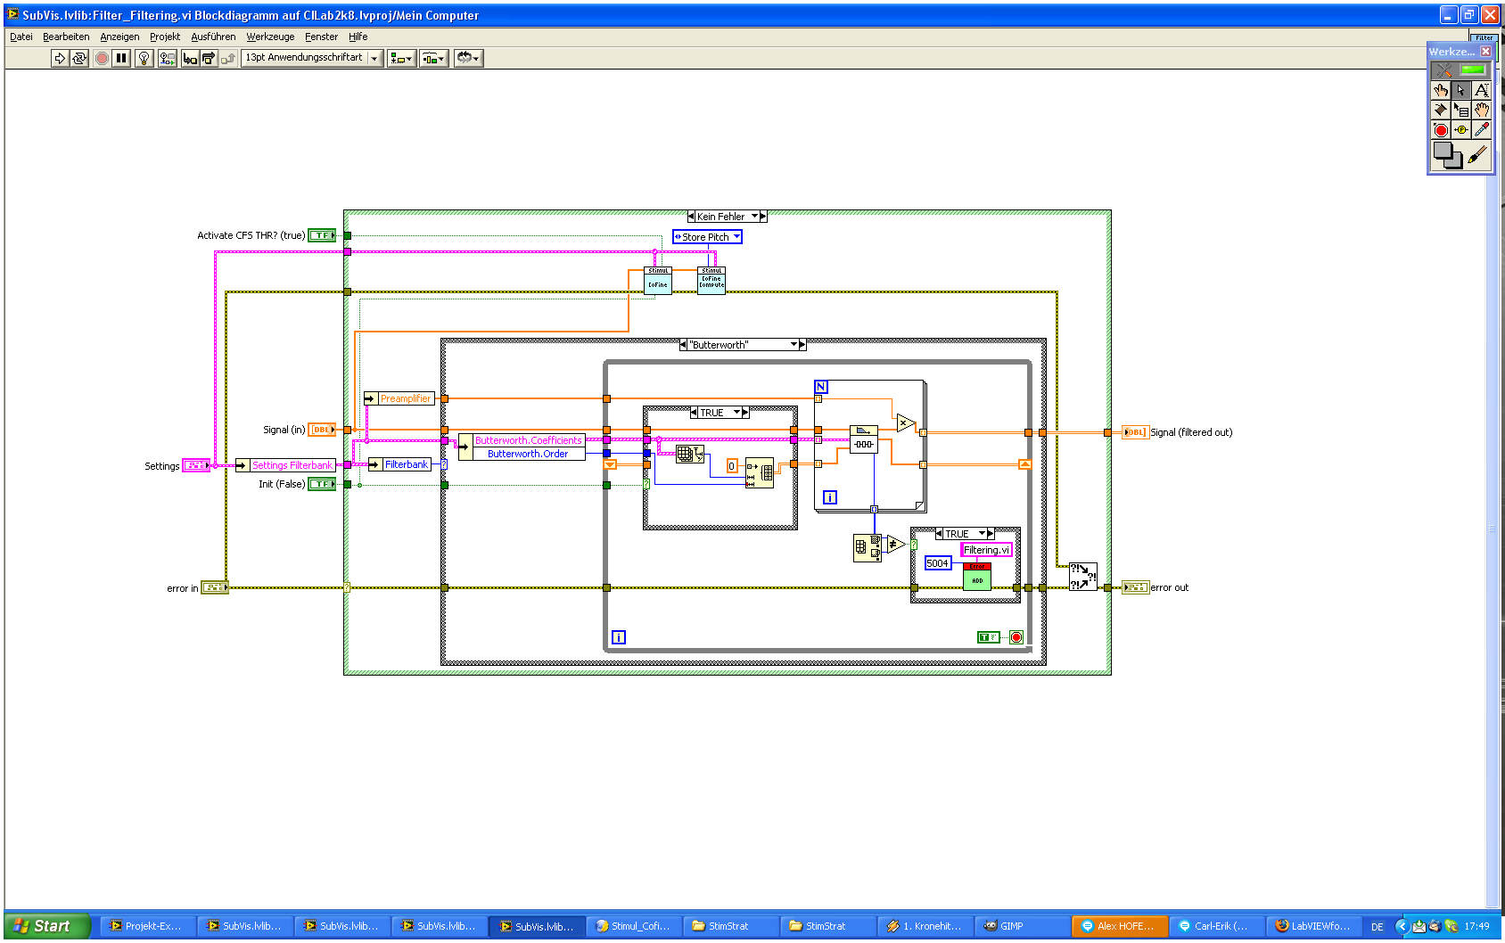Open inner TRUE case selector near Butterworth.Order

[737, 413]
